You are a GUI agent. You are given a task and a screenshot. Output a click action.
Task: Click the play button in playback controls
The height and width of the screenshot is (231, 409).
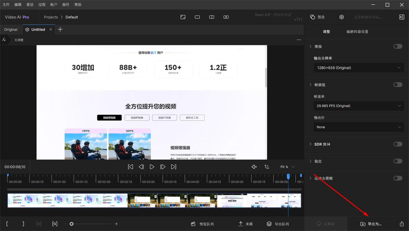[152, 167]
